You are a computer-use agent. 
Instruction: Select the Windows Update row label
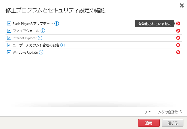click(x=25, y=52)
